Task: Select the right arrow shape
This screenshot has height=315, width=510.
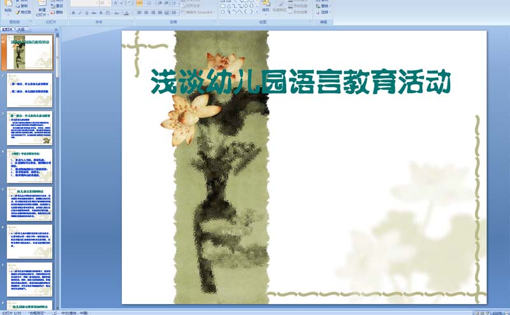Action: (x=245, y=6)
